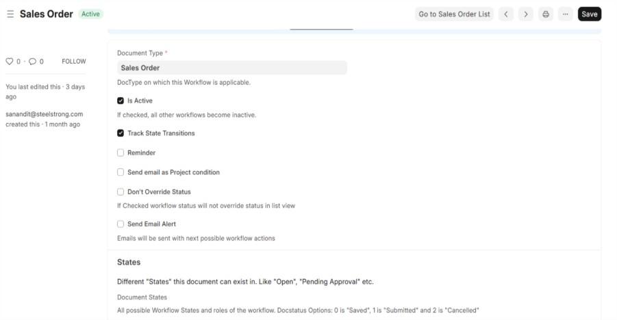Viewport: 617px width, 320px height.
Task: Click the Save button
Action: pyautogui.click(x=589, y=14)
